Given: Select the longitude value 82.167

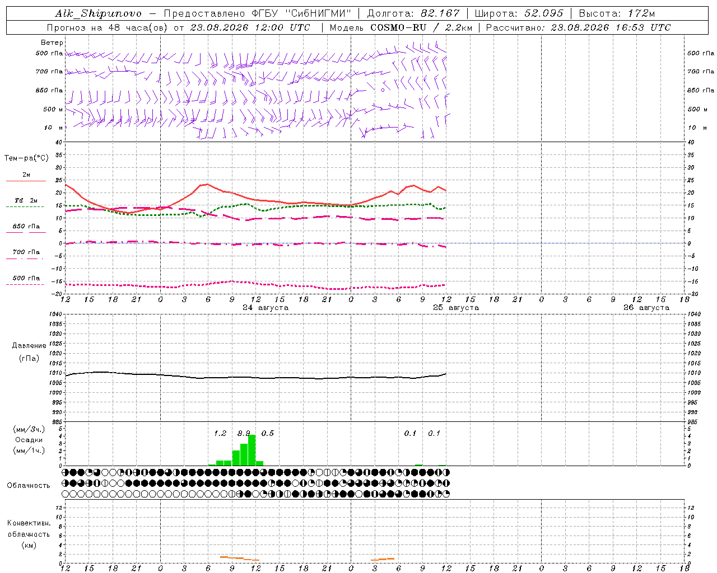Looking at the screenshot, I should [x=440, y=13].
